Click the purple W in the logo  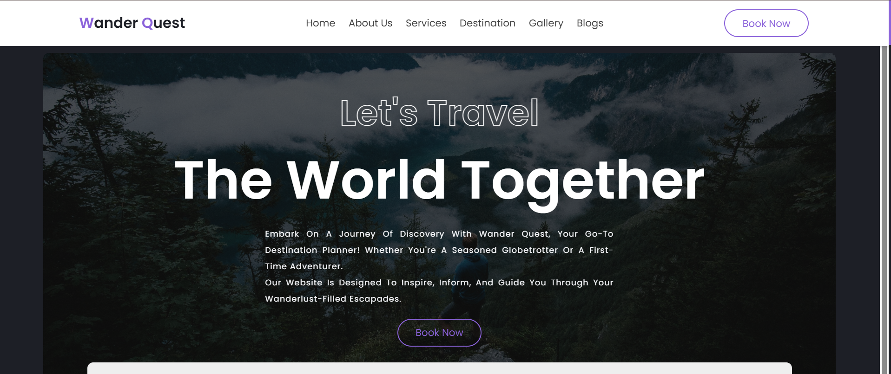pos(86,23)
